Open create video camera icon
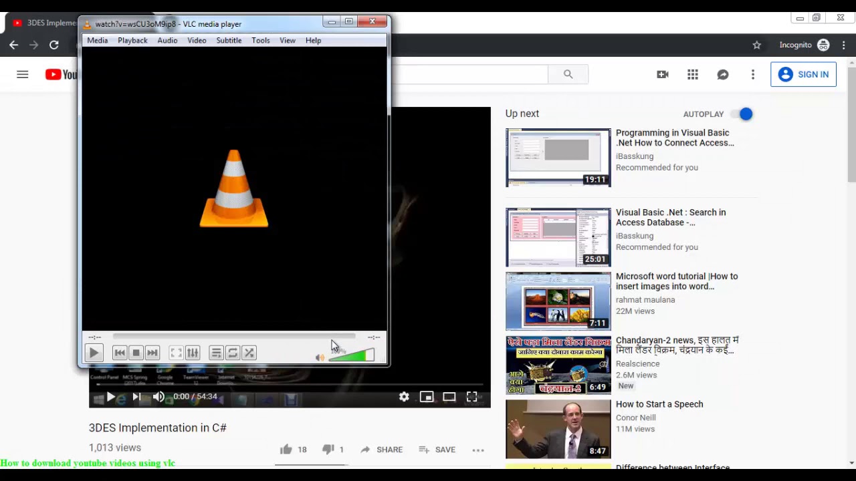Screen dimensions: 856x481 tap(663, 74)
